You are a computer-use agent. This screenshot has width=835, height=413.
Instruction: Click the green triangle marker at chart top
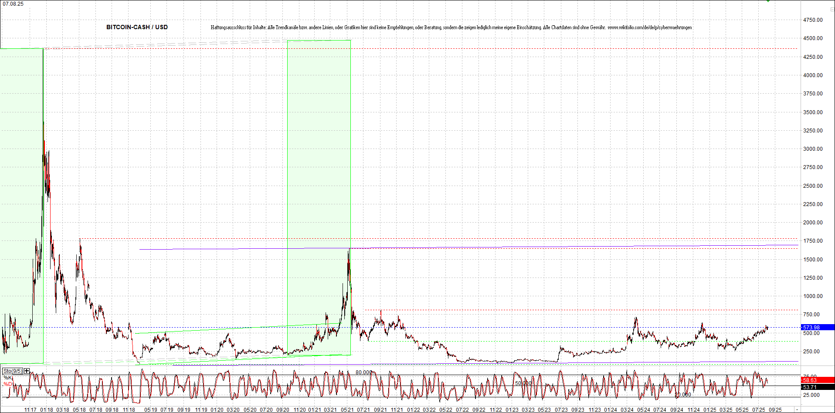tap(768, 1)
